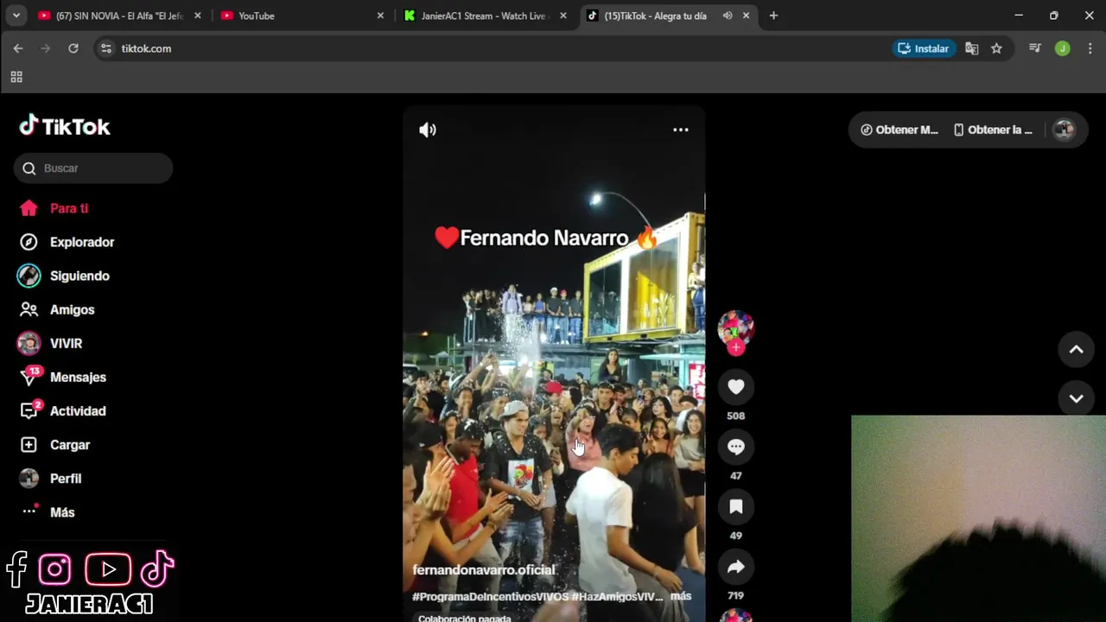Open a new browser tab
The height and width of the screenshot is (622, 1106).
(x=773, y=16)
